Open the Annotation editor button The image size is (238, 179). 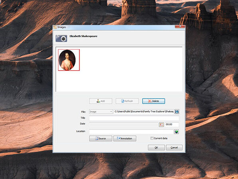(x=125, y=139)
